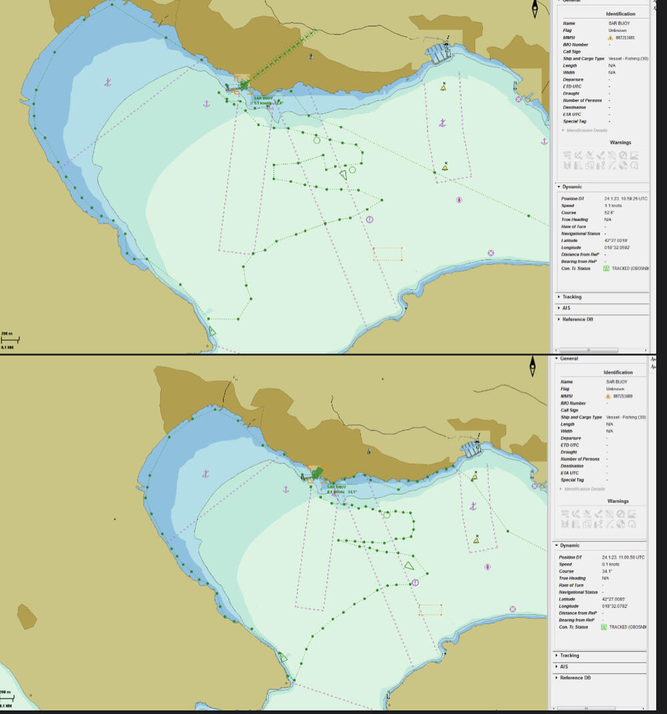Viewport: 667px width, 714px height.
Task: Click green triangle vessel marker in upper chart
Action: pyautogui.click(x=343, y=175)
